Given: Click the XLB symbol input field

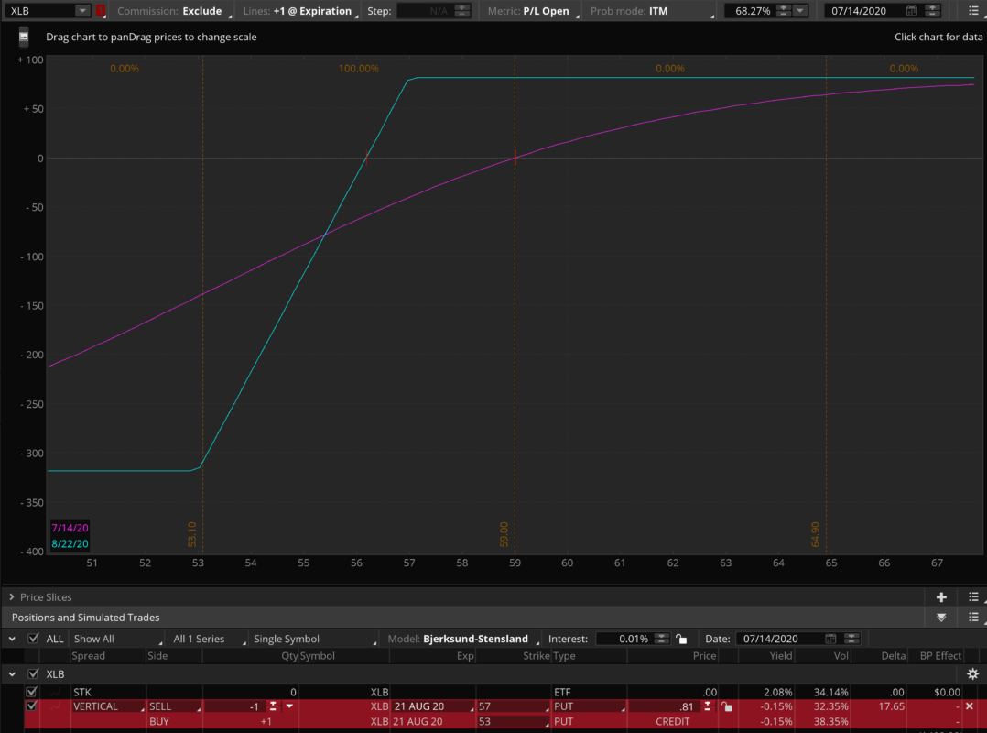Looking at the screenshot, I should tap(40, 11).
